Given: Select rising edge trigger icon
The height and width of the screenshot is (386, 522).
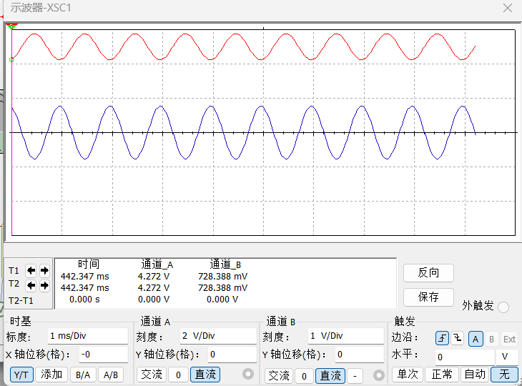Looking at the screenshot, I should point(442,339).
